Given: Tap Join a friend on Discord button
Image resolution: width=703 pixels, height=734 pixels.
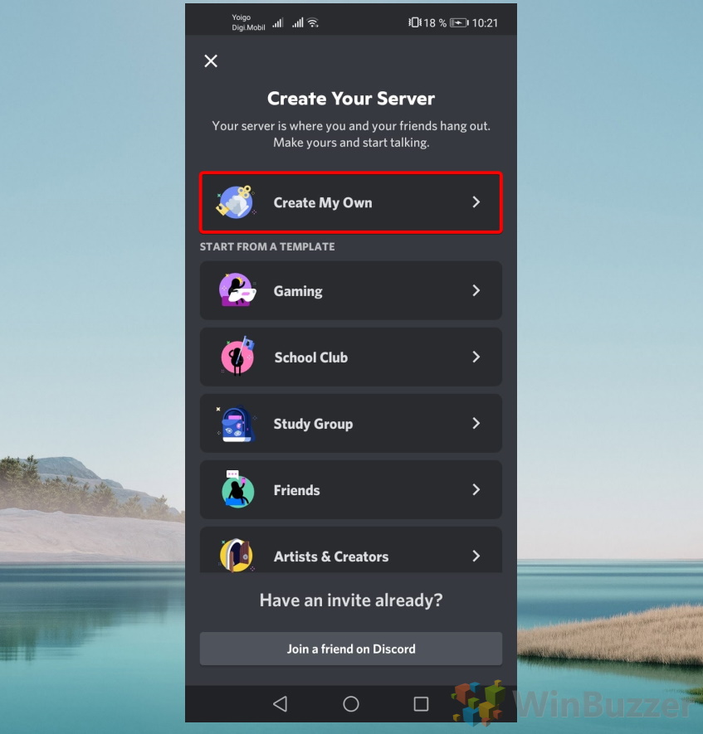Looking at the screenshot, I should (351, 649).
